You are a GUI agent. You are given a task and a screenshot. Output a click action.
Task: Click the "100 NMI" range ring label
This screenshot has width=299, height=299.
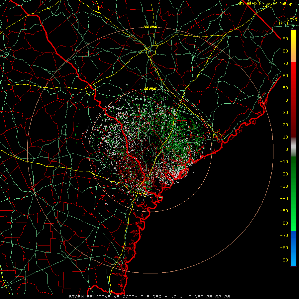[150, 27]
